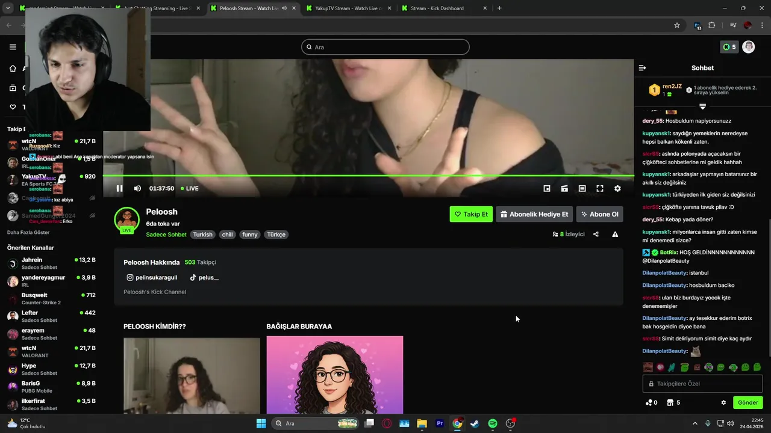Click Abone Ol subscribe button
Image resolution: width=771 pixels, height=433 pixels.
click(x=599, y=214)
